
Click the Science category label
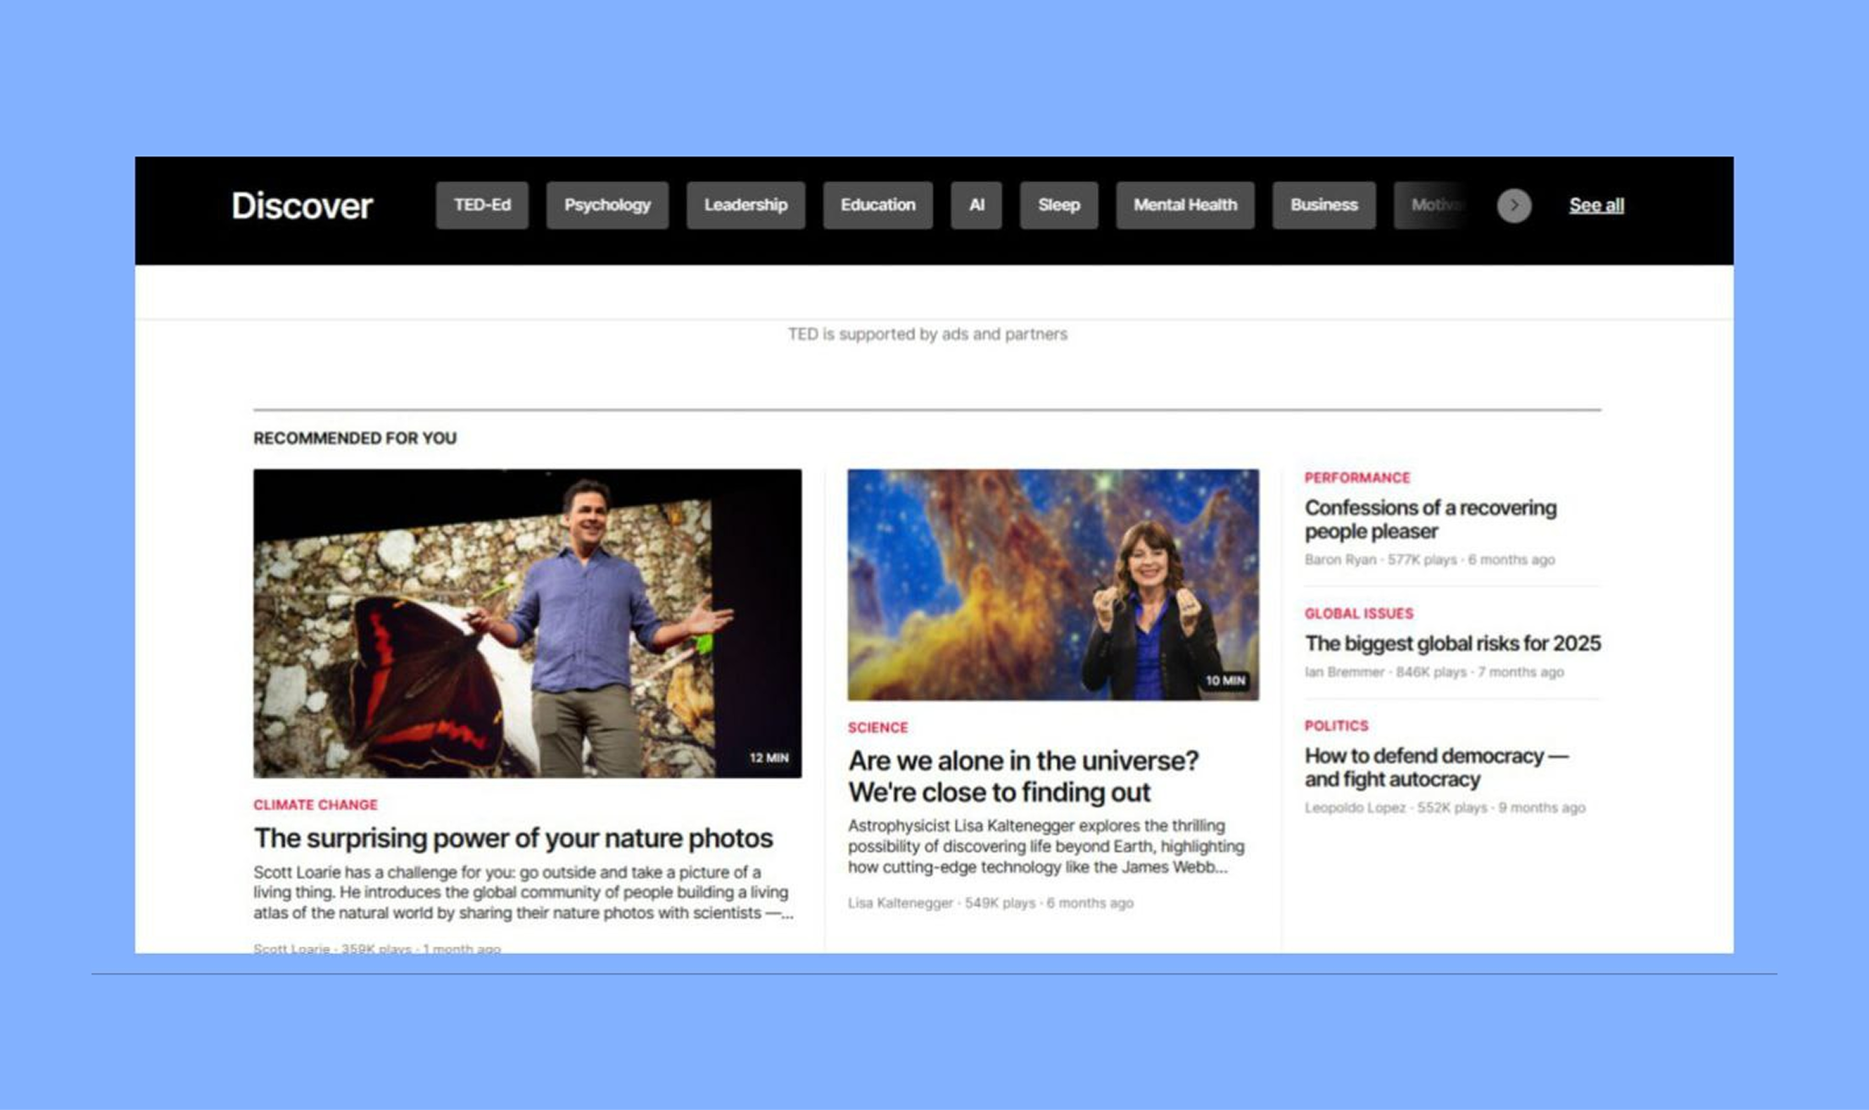877,728
